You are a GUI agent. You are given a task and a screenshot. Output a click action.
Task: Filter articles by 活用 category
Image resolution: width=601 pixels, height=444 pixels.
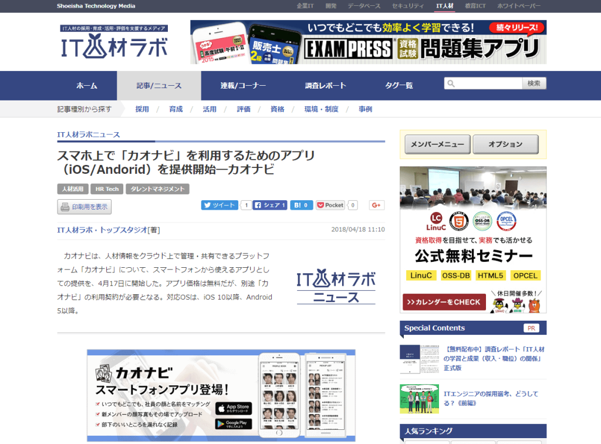tap(210, 109)
